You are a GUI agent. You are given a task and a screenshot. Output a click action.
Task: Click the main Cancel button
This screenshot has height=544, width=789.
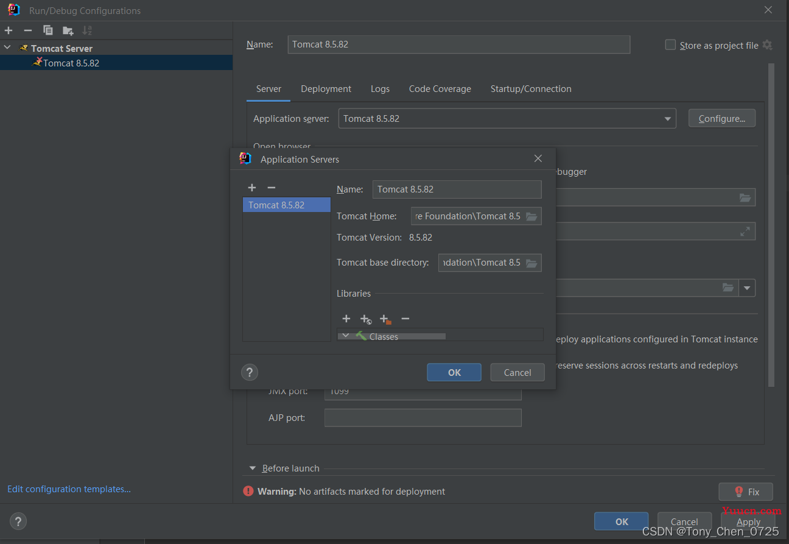click(x=684, y=521)
